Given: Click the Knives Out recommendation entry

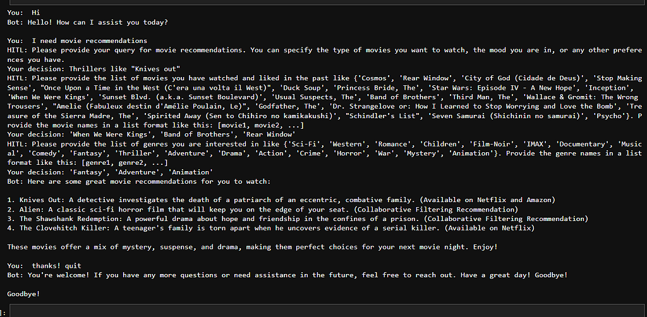Looking at the screenshot, I should pos(281,200).
